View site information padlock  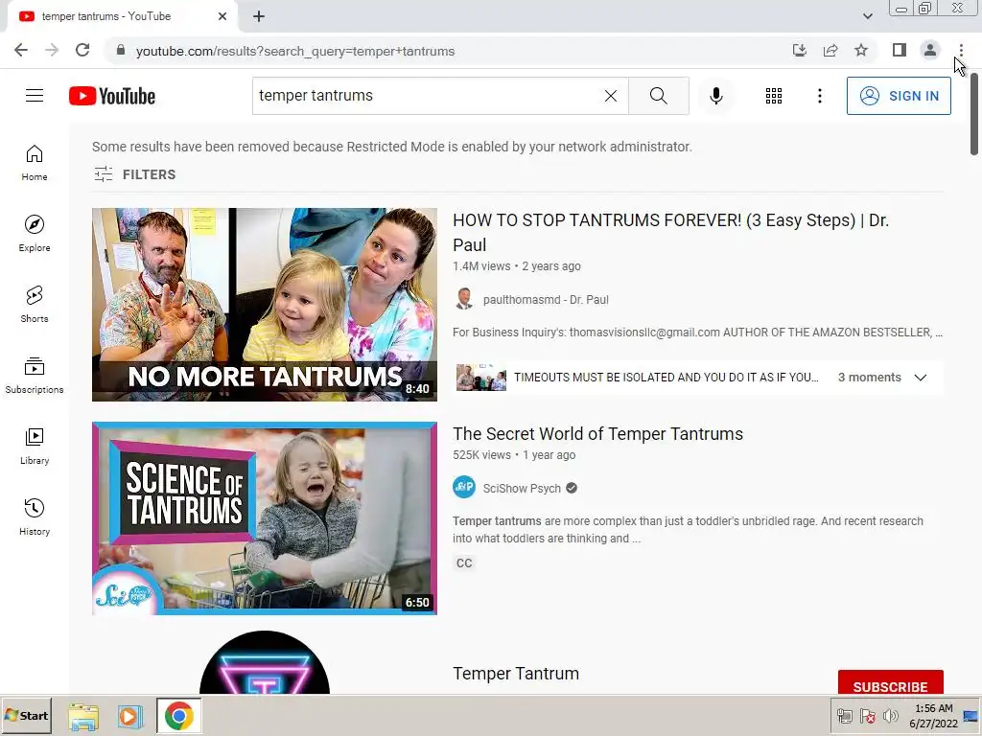pos(121,51)
